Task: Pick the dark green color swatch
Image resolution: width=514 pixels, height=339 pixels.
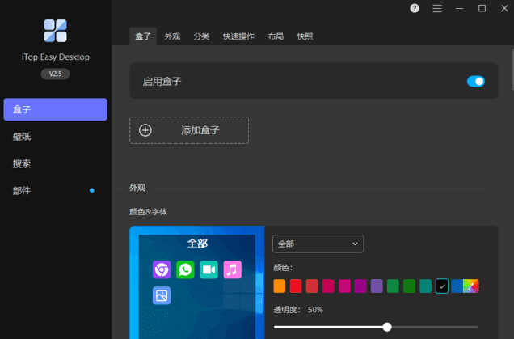Action: [x=409, y=286]
